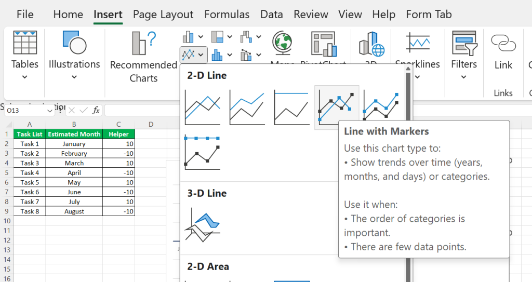Click the chart menu scroll up arrow
Image resolution: width=532 pixels, height=282 pixels.
point(408,69)
